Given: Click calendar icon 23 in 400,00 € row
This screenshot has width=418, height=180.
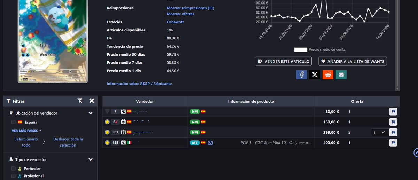Looking at the screenshot, I should (123, 143).
